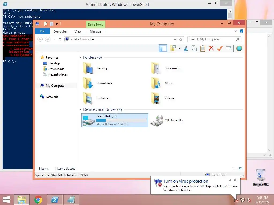274x205 pixels.
Task: Select the Local Disk (C:) drive
Action: [x=115, y=120]
